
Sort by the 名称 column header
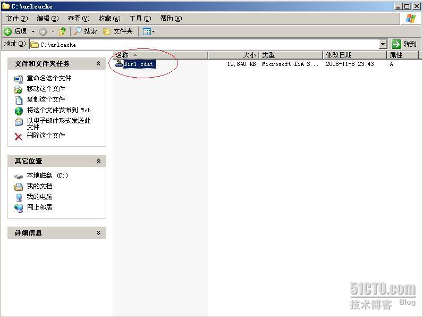coord(160,55)
